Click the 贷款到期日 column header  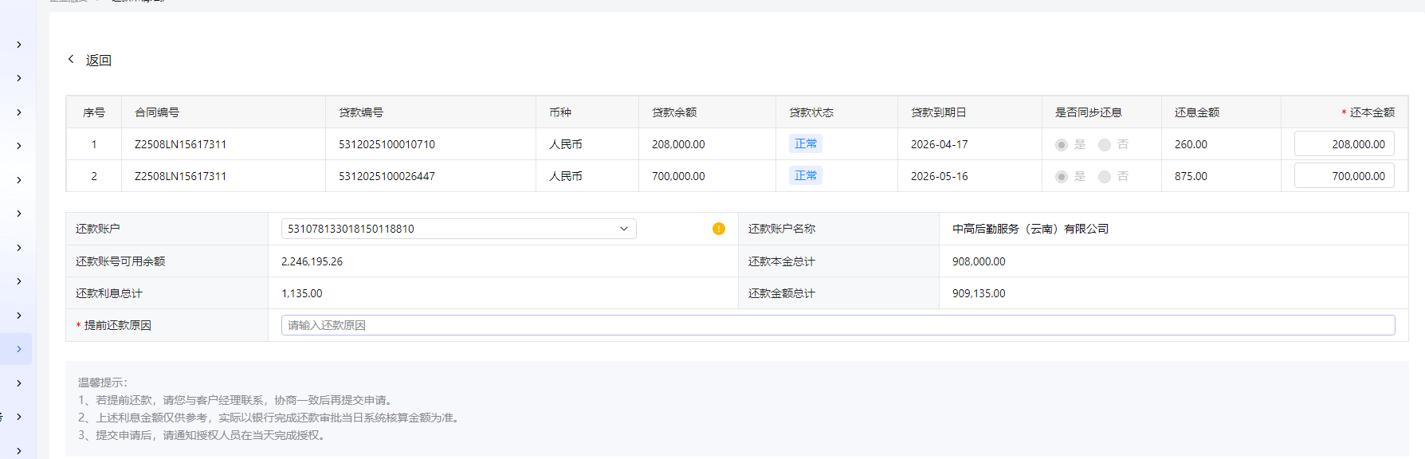938,112
